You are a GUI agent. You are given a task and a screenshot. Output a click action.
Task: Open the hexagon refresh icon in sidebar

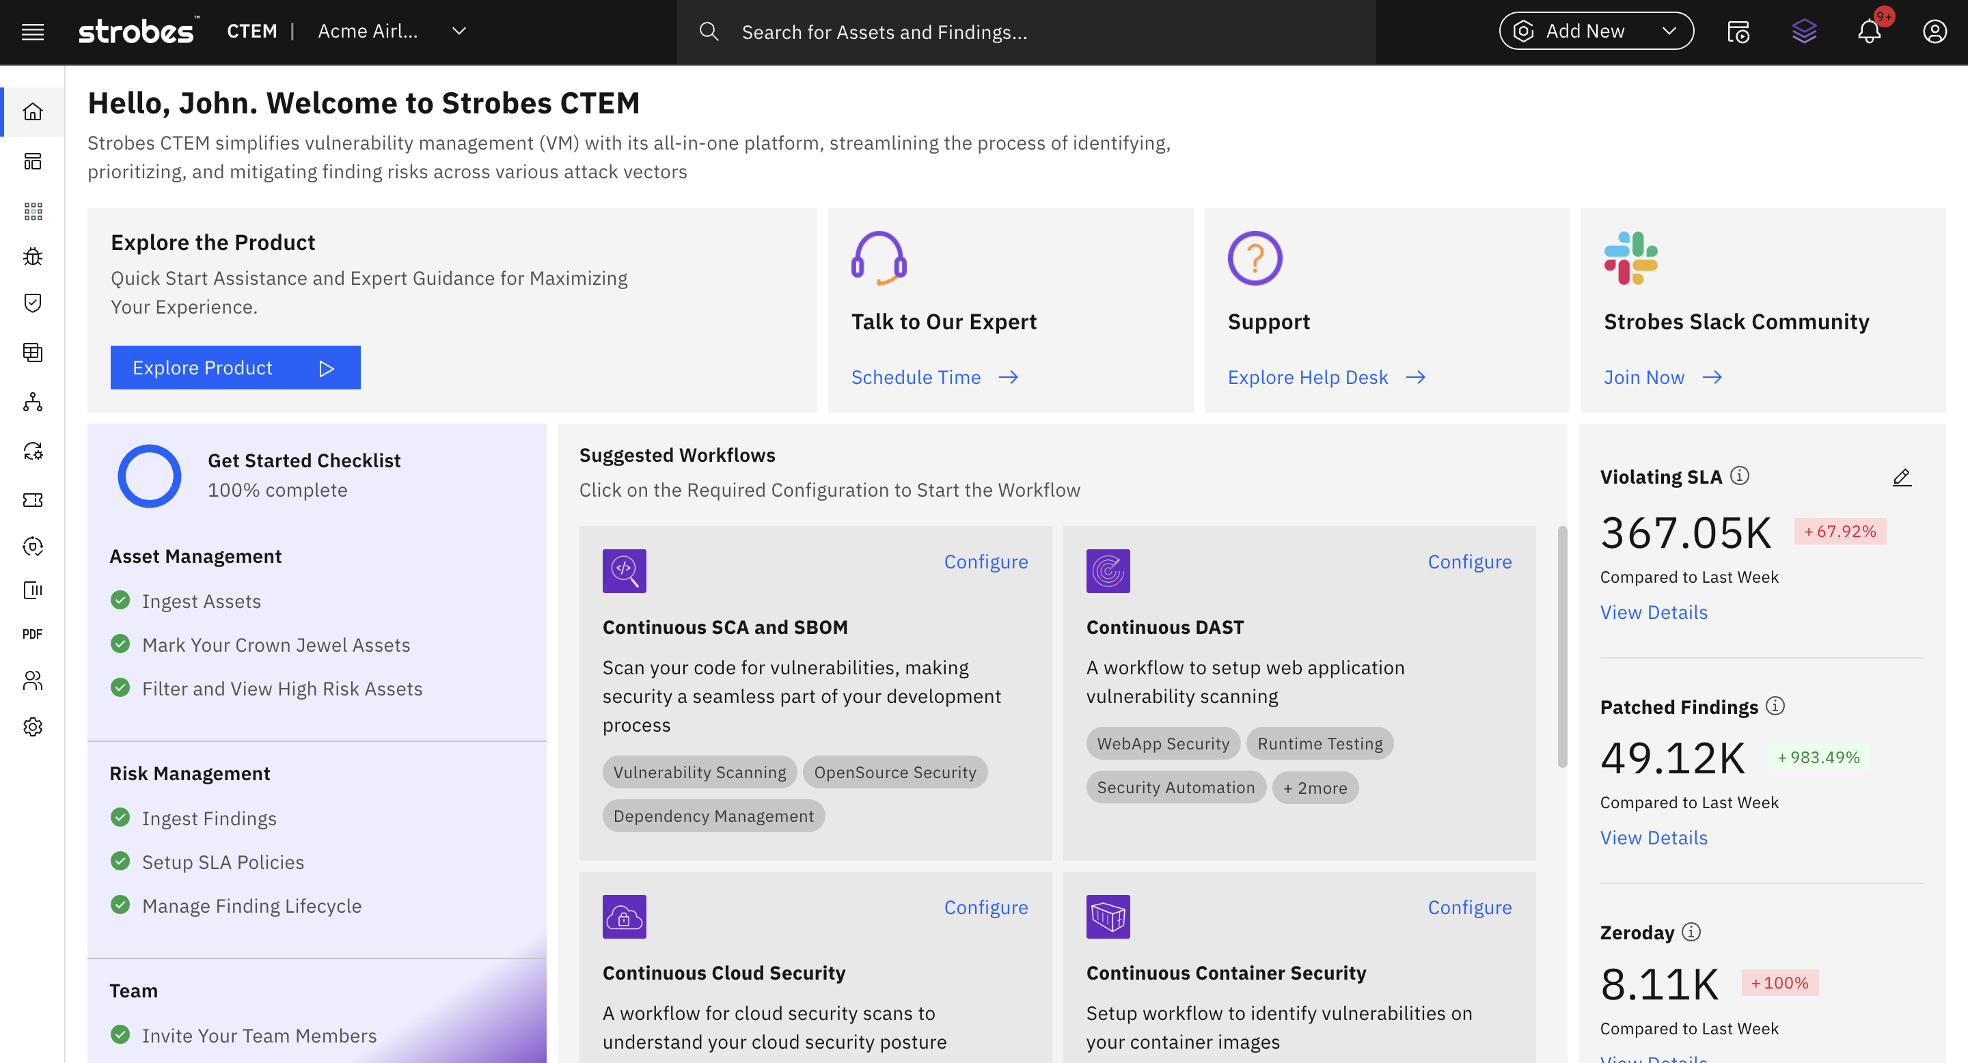tap(32, 546)
